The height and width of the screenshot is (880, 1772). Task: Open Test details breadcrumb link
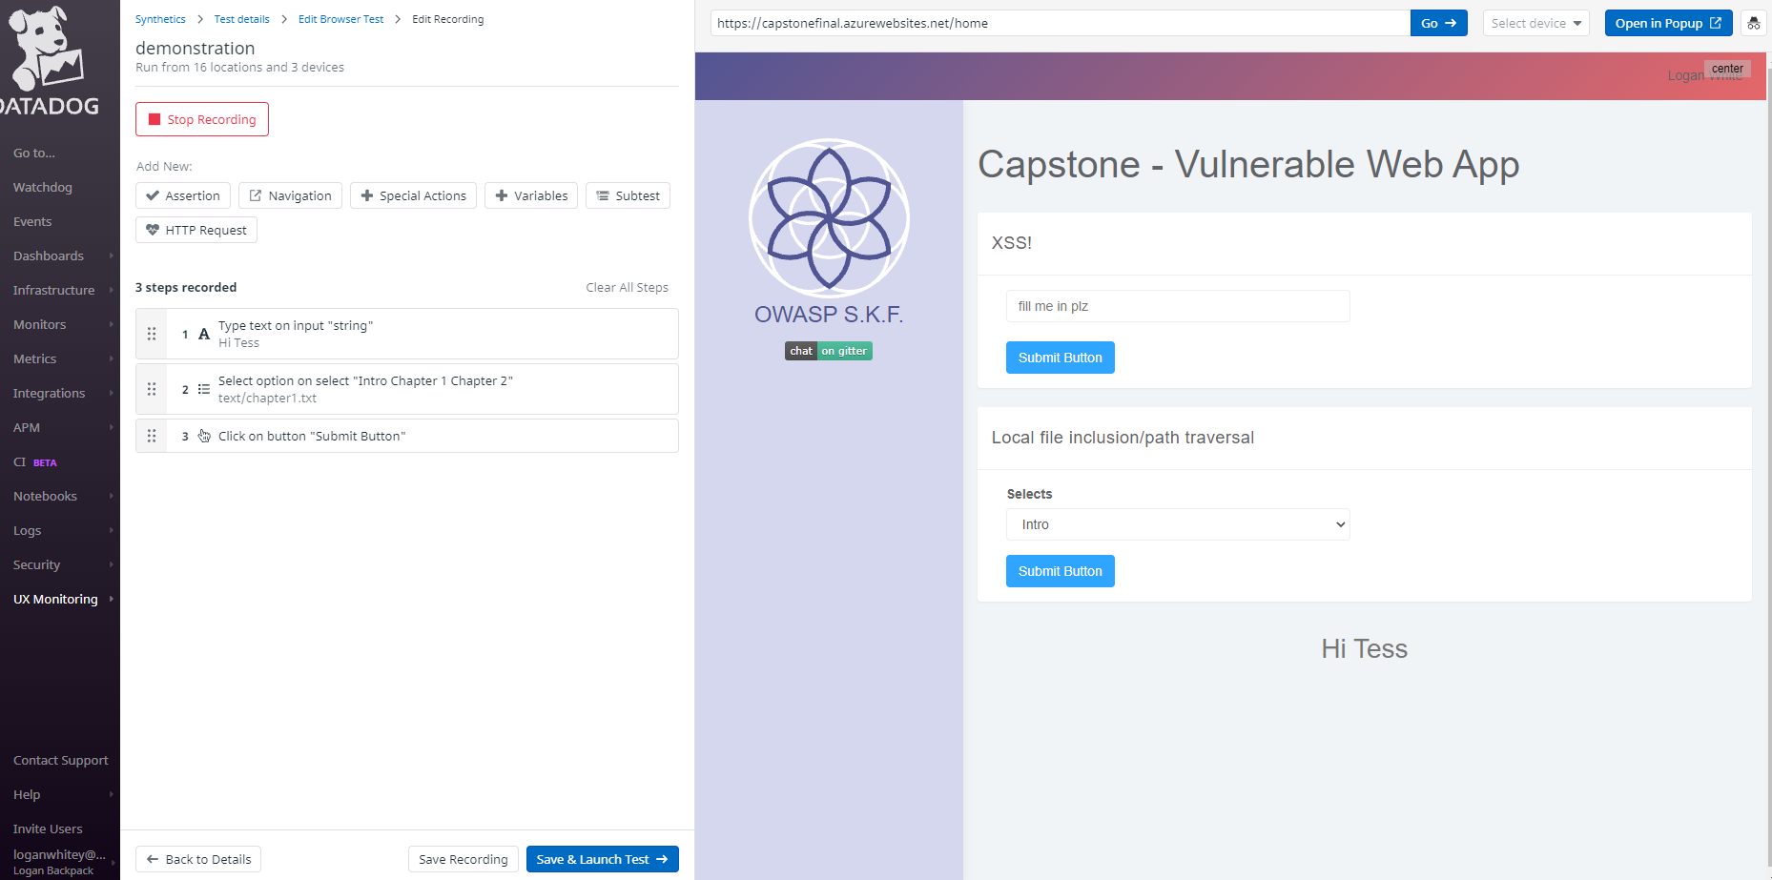pos(241,19)
